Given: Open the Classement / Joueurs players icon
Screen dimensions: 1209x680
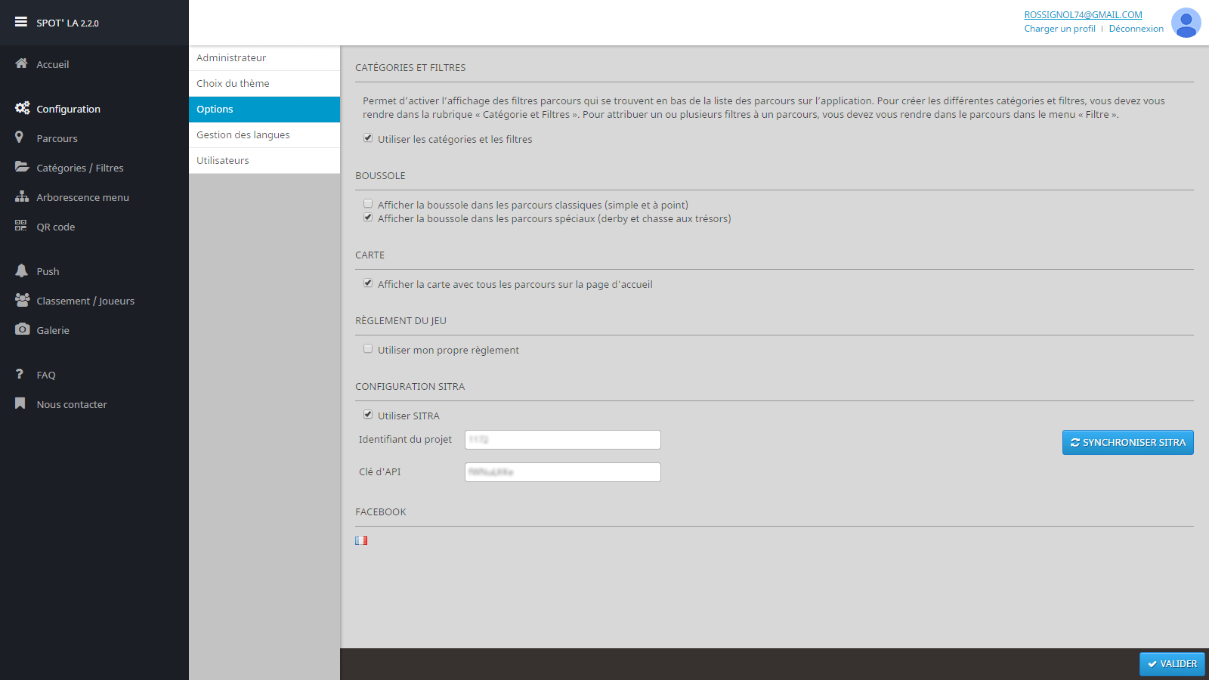Looking at the screenshot, I should tap(22, 300).
